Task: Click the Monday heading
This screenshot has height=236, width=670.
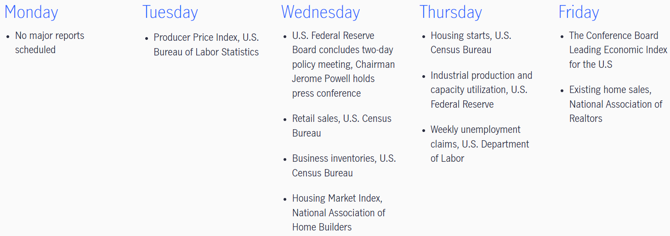Action: (31, 12)
